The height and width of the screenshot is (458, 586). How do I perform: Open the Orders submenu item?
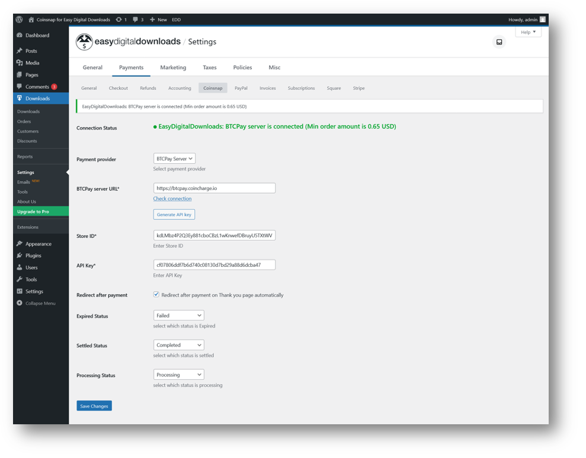(x=24, y=121)
